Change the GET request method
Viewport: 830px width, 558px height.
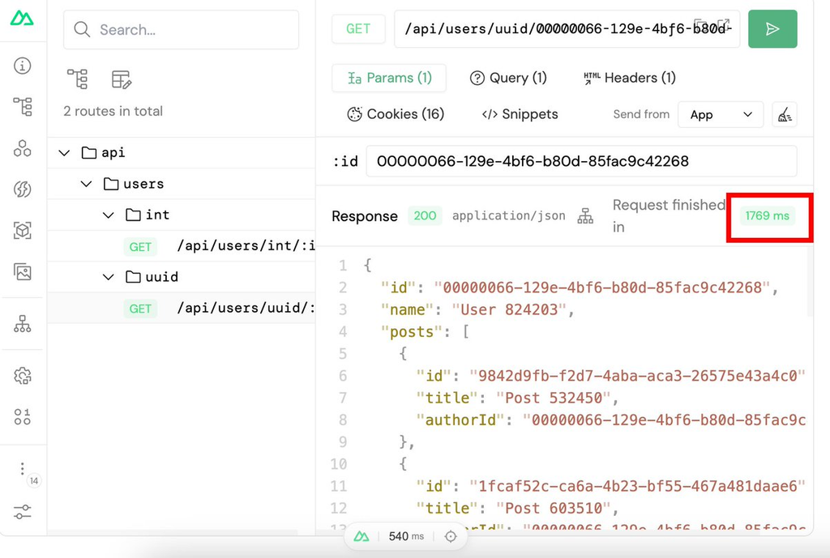click(358, 28)
